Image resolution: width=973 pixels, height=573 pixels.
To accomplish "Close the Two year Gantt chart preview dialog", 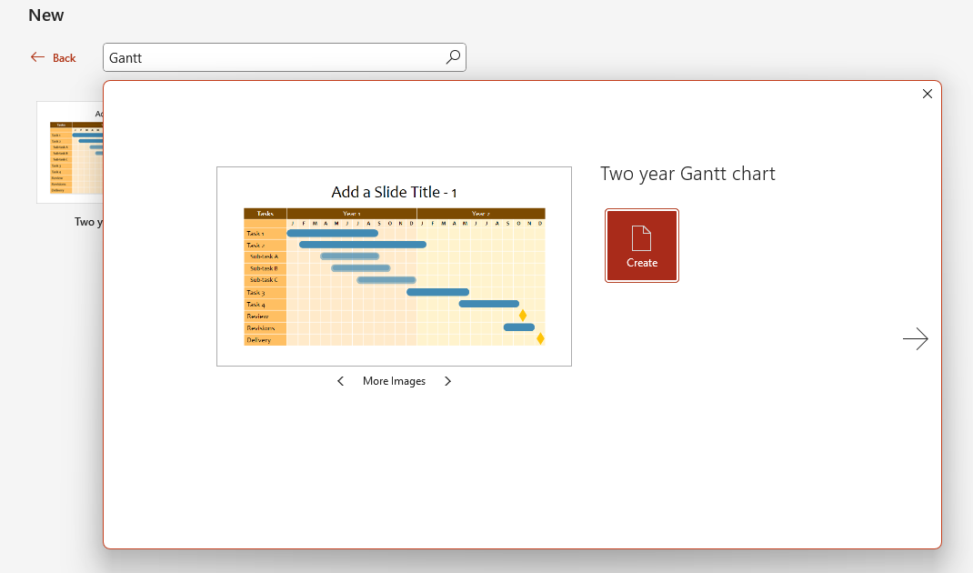I will (x=927, y=94).
